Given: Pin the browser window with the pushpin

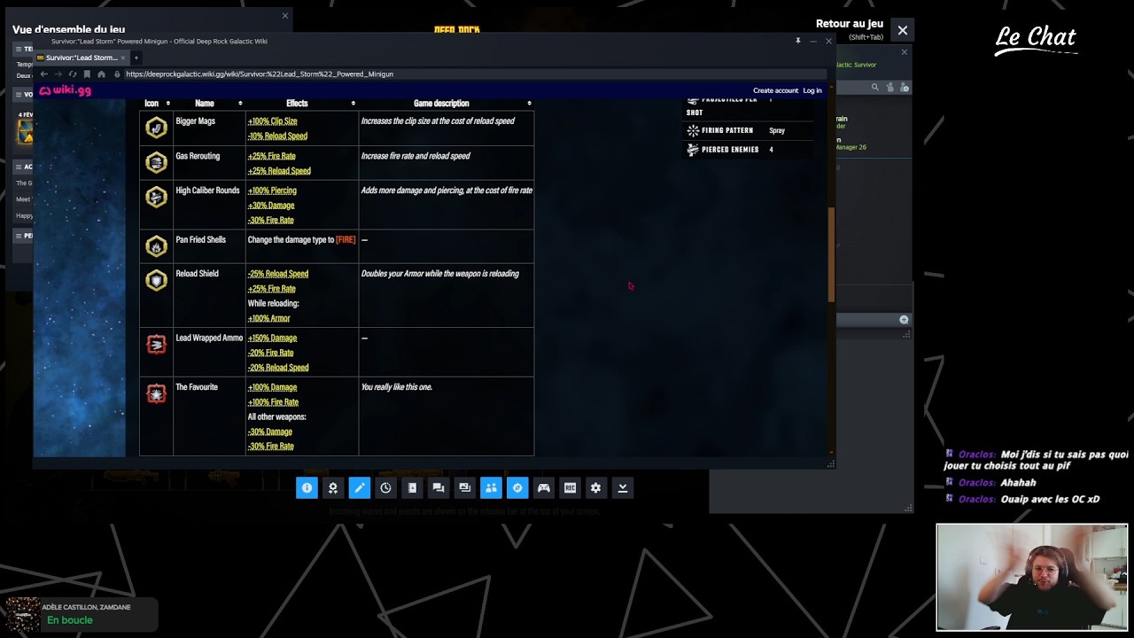Looking at the screenshot, I should tap(797, 41).
